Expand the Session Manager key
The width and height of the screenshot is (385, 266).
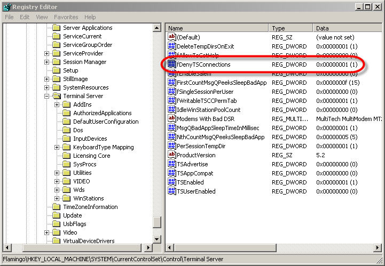(x=46, y=62)
